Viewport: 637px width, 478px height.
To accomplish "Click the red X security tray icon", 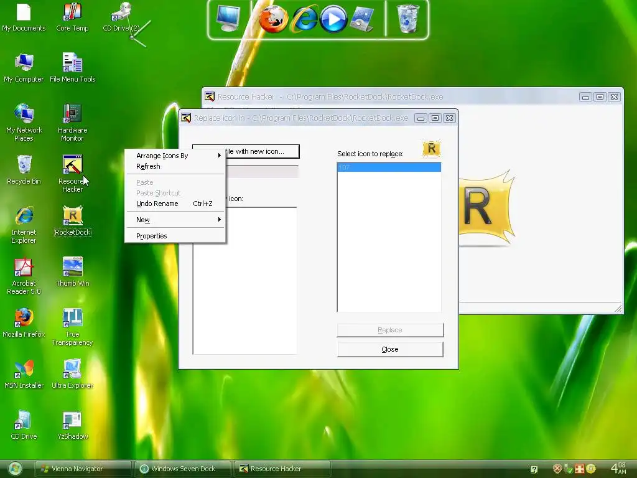I will click(557, 469).
